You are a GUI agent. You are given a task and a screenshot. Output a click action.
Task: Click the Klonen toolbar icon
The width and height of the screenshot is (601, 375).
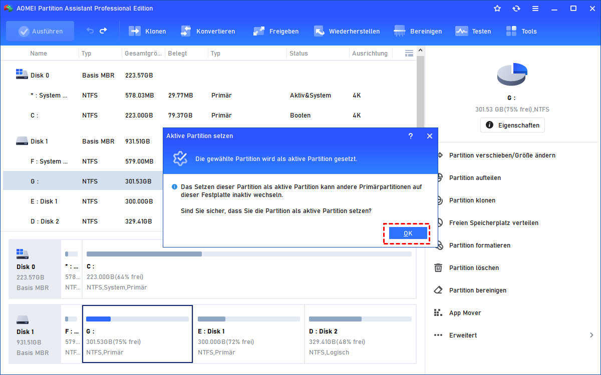(x=147, y=31)
